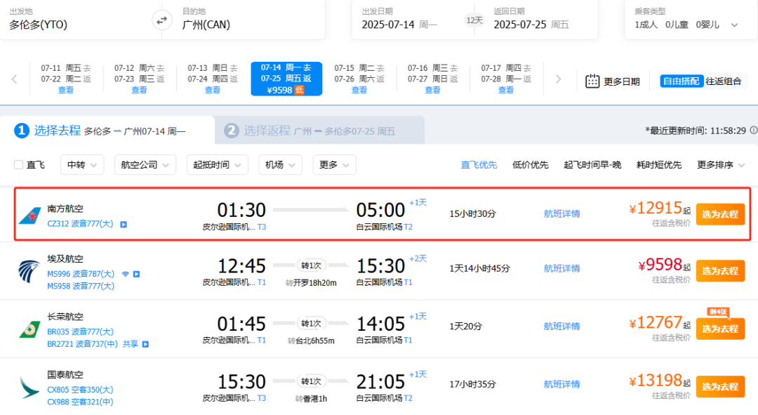Click flight number CZ312 波音777
The image size is (758, 415).
point(80,224)
